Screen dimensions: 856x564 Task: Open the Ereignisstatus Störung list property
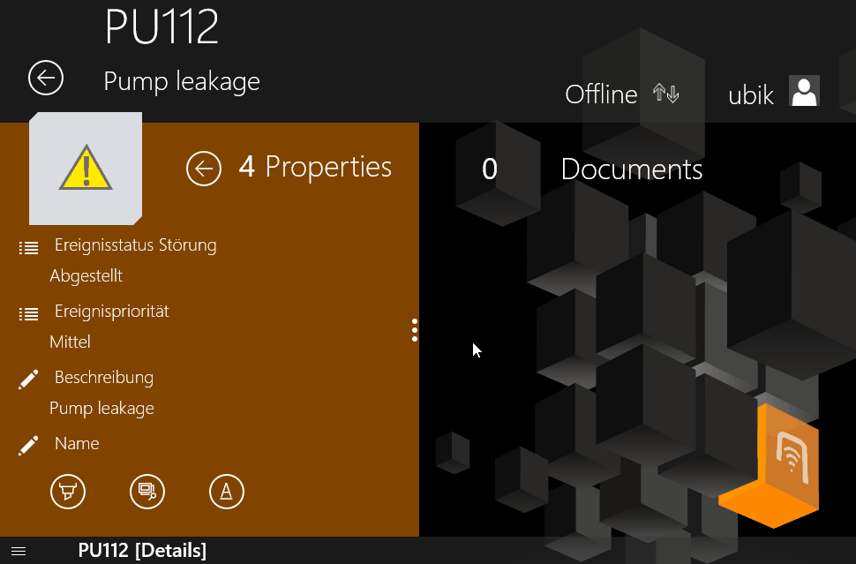(135, 245)
